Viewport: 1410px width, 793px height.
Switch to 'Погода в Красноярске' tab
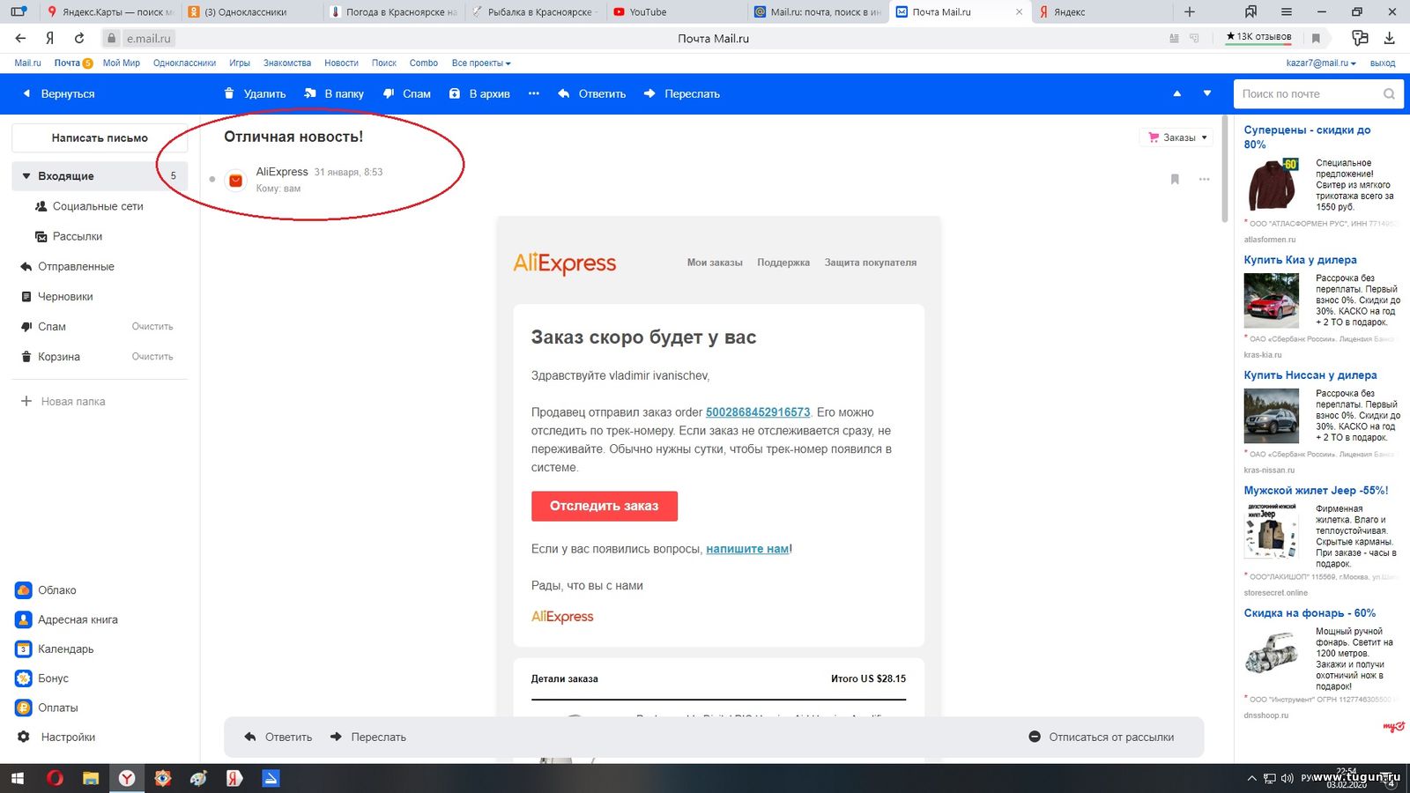[x=392, y=12]
